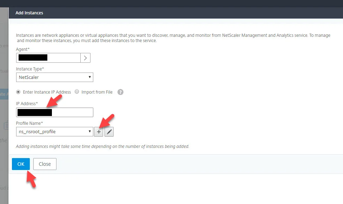Focus the IP Address input field
Image resolution: width=343 pixels, height=204 pixels.
coord(55,113)
